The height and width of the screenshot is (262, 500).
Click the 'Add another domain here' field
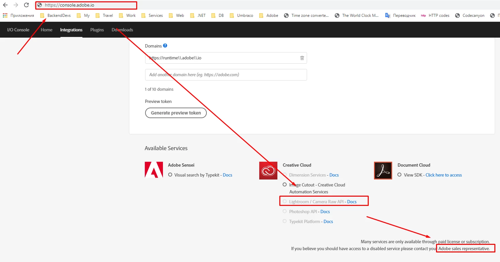(226, 75)
